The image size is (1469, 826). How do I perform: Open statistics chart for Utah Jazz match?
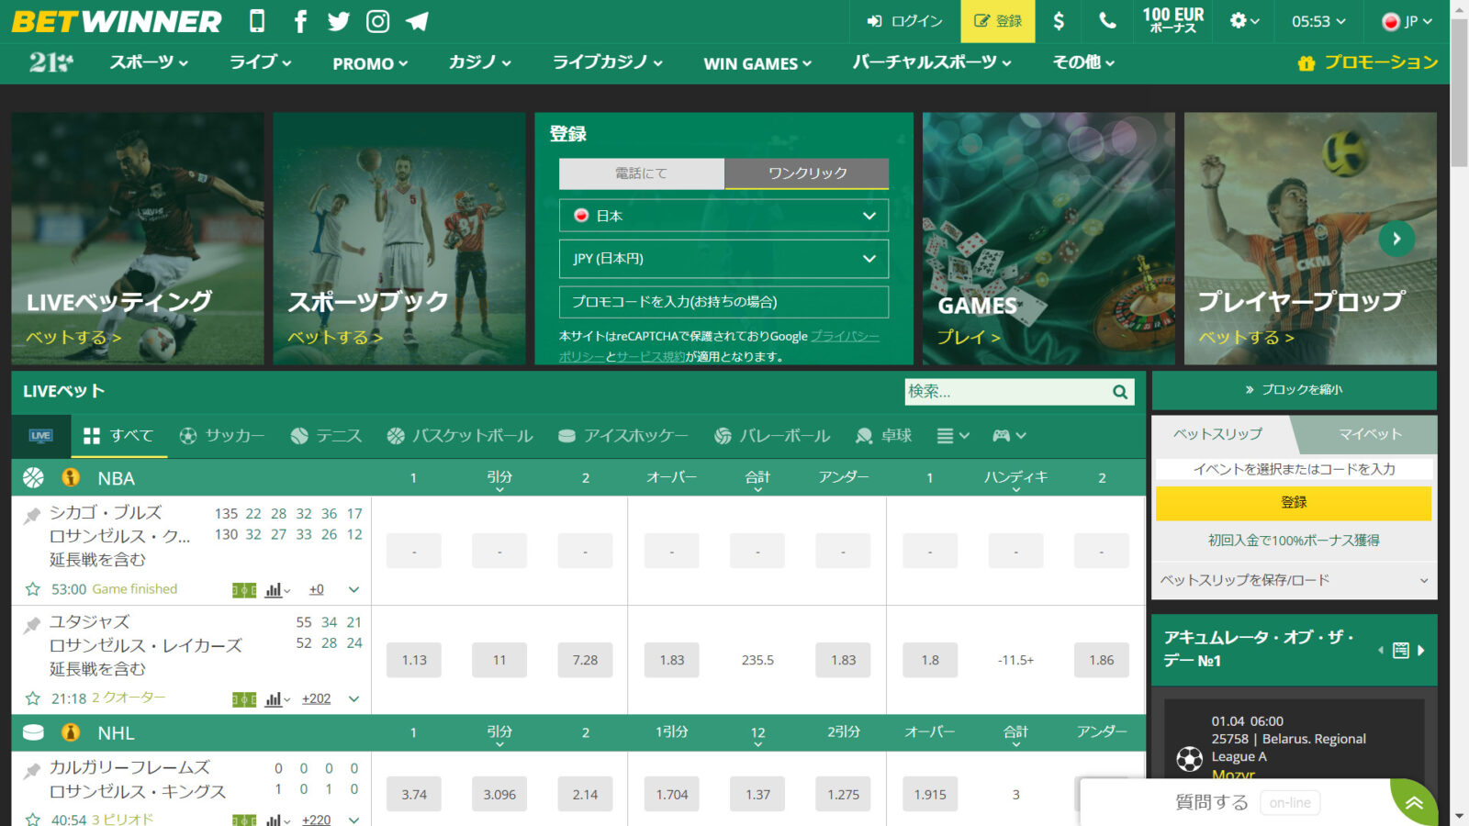click(276, 699)
